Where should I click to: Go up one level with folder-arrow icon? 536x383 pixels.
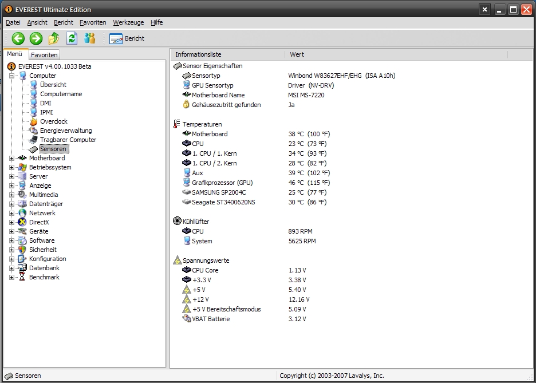[x=54, y=38]
